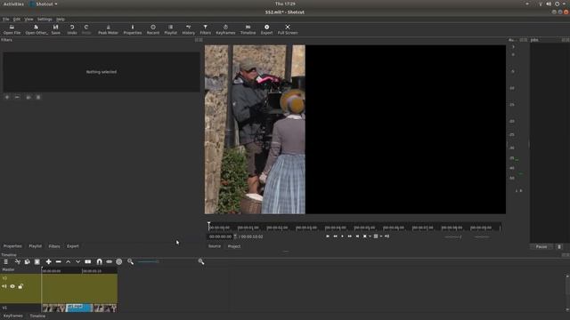Open the Edit menu
The height and width of the screenshot is (320, 570).
click(x=17, y=19)
